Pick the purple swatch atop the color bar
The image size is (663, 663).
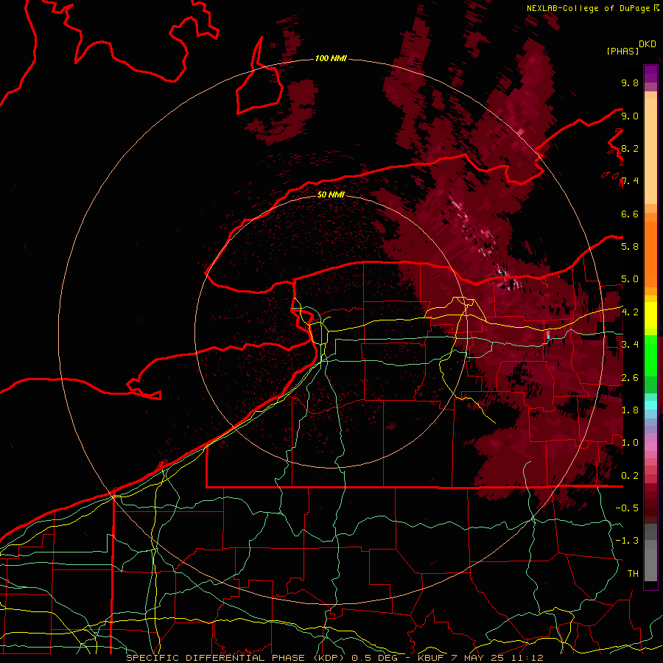tap(650, 74)
